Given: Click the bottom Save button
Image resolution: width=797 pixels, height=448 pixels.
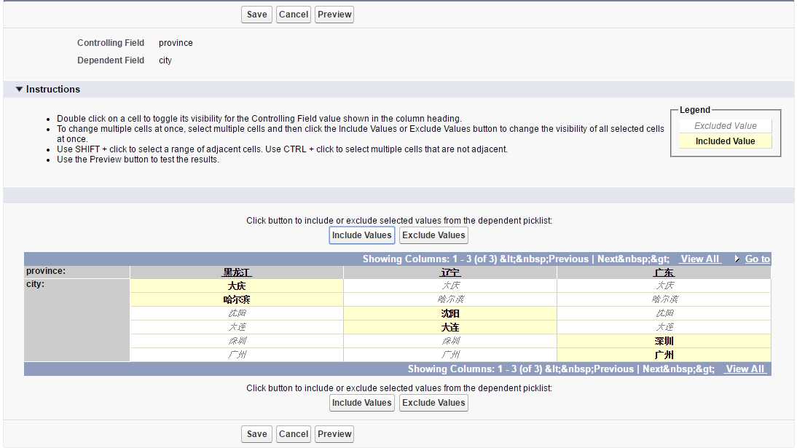Looking at the screenshot, I should coord(256,433).
